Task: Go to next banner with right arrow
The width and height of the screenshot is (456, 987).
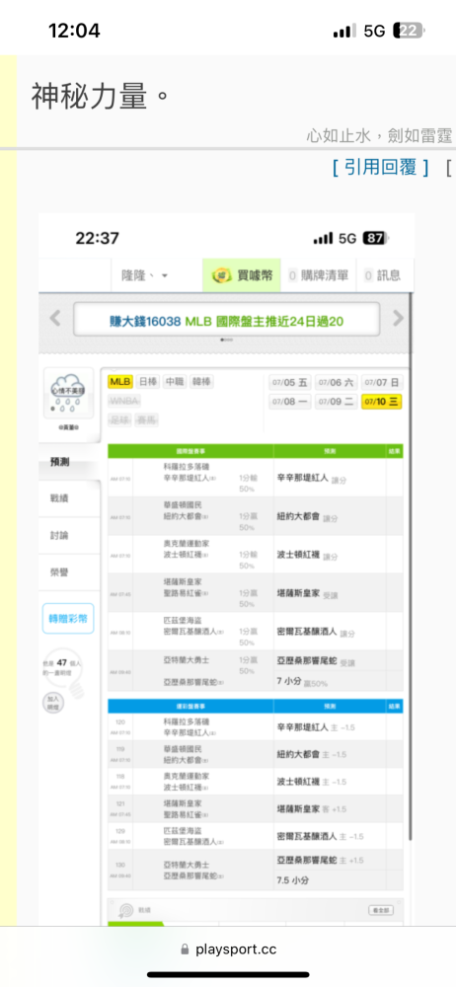Action: click(x=398, y=319)
